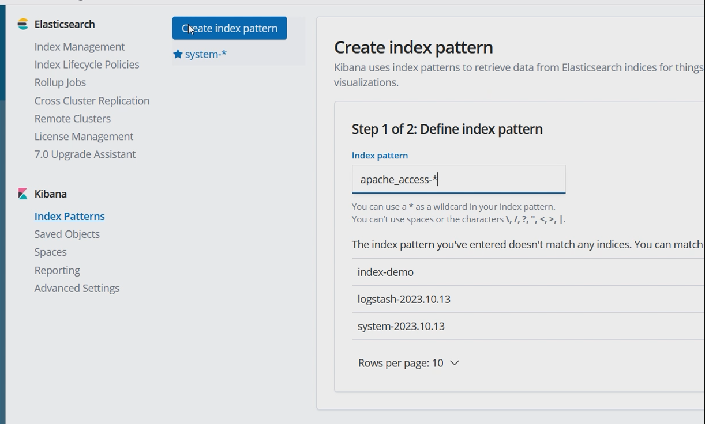Click the Create index pattern button

point(230,28)
